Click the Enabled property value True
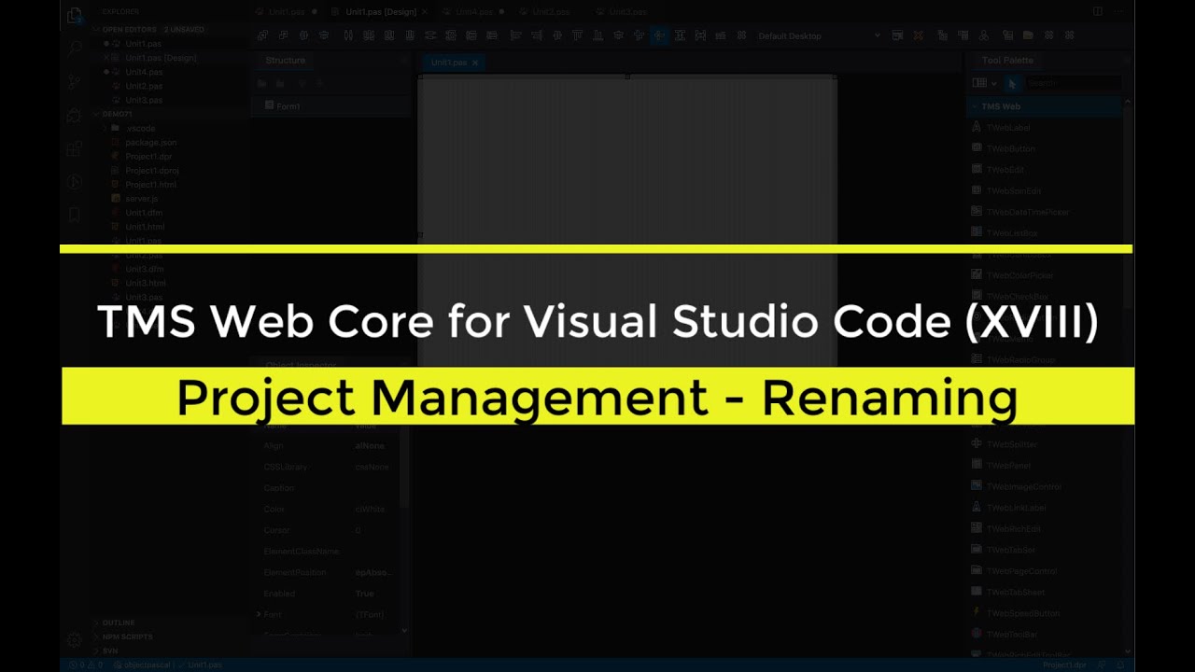 click(x=364, y=594)
